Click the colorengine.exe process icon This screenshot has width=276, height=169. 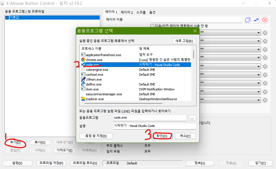[83, 70]
